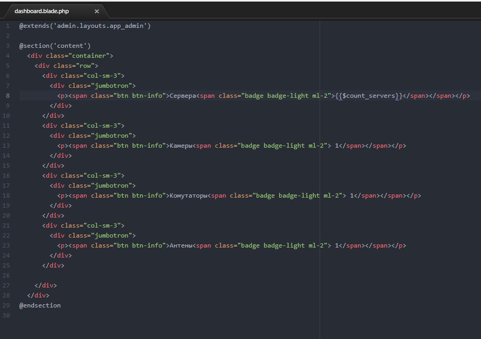
Task: Click jumbotron div on line 22
Action: tap(93, 235)
